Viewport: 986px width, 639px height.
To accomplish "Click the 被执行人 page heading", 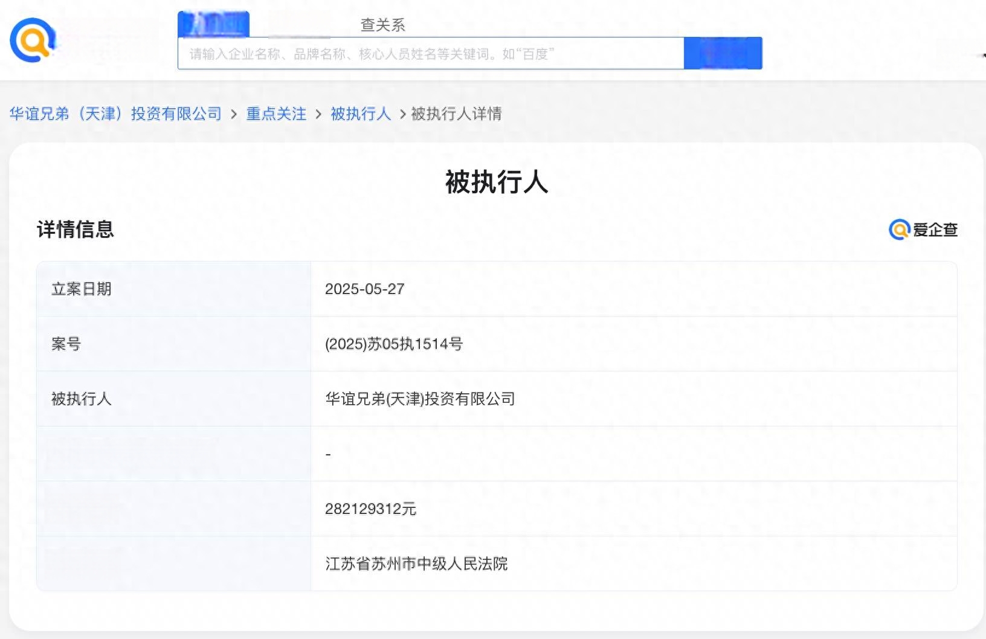I will tap(497, 181).
